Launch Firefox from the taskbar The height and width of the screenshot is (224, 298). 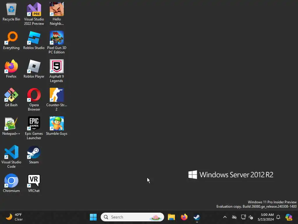[x=184, y=217]
